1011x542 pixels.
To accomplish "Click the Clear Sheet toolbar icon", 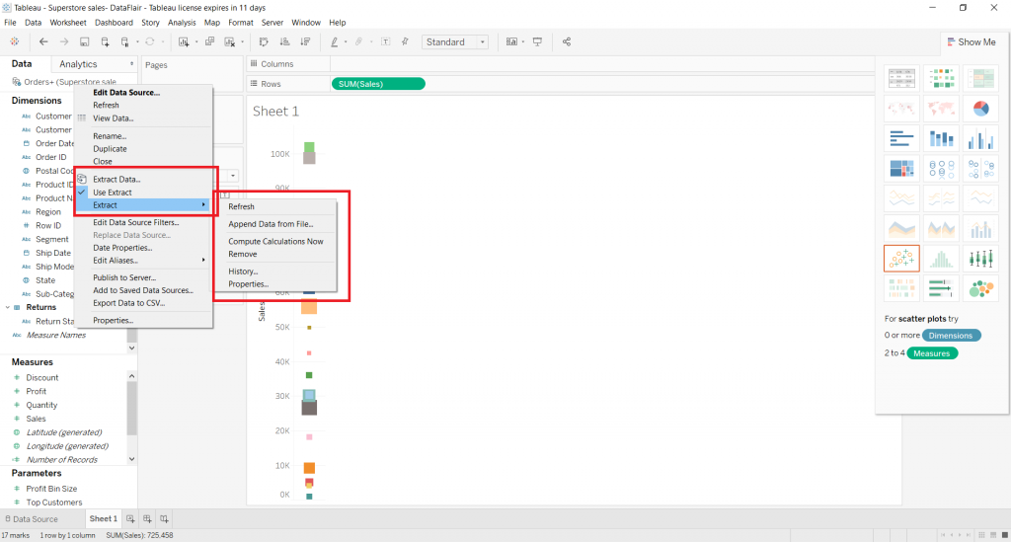I will pyautogui.click(x=229, y=41).
